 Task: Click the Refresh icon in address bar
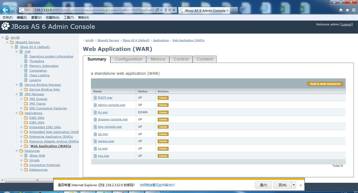(x=170, y=10)
